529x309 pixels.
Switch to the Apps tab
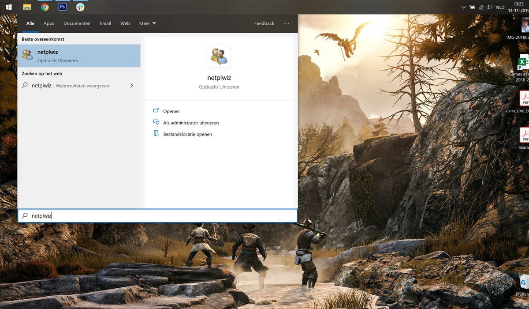tap(49, 23)
